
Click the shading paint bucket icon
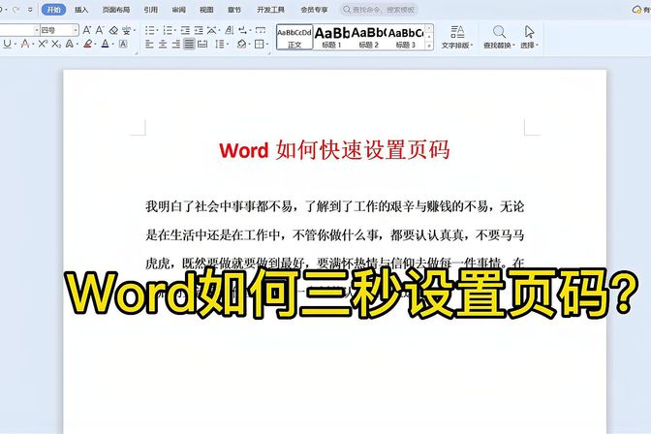(x=241, y=44)
